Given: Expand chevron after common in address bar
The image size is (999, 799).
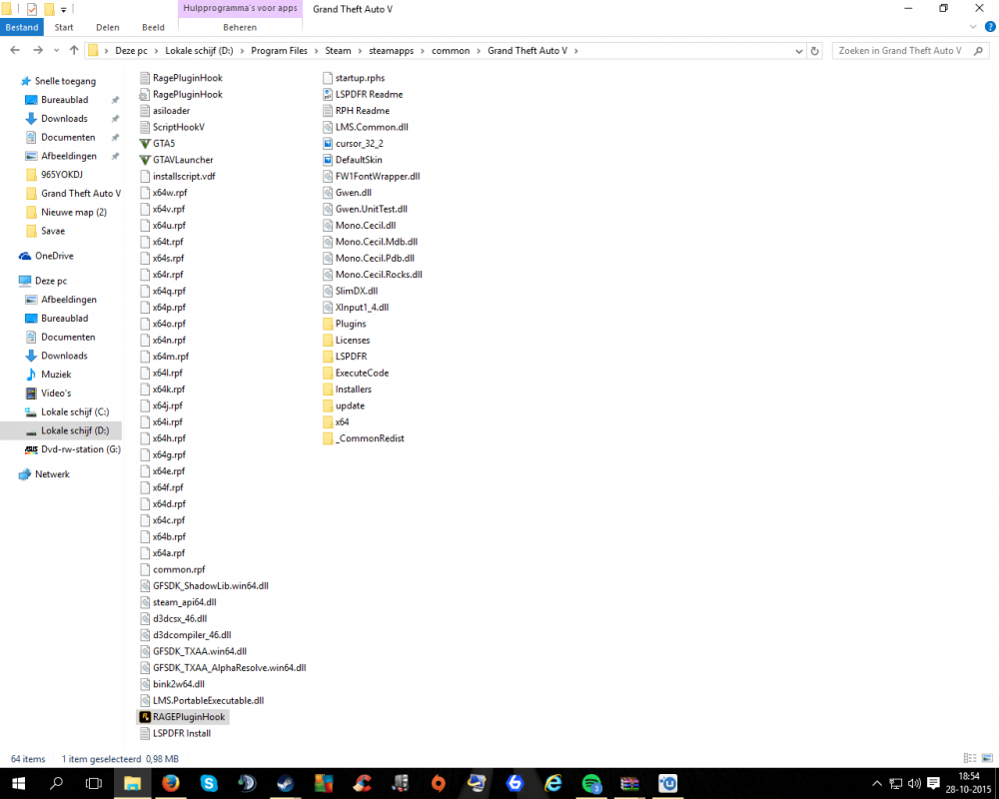Looking at the screenshot, I should (x=480, y=51).
